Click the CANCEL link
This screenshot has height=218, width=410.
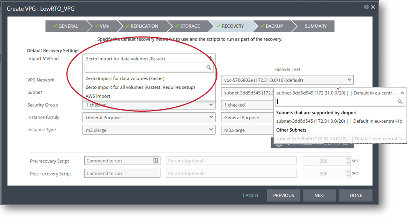click(251, 195)
